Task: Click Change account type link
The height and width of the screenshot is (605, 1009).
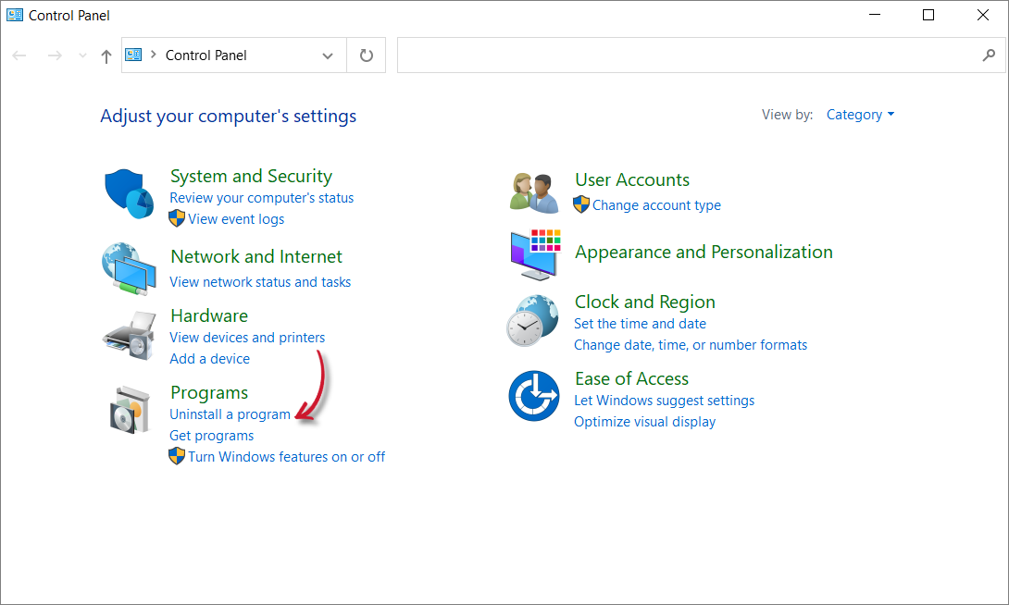Action: point(656,205)
